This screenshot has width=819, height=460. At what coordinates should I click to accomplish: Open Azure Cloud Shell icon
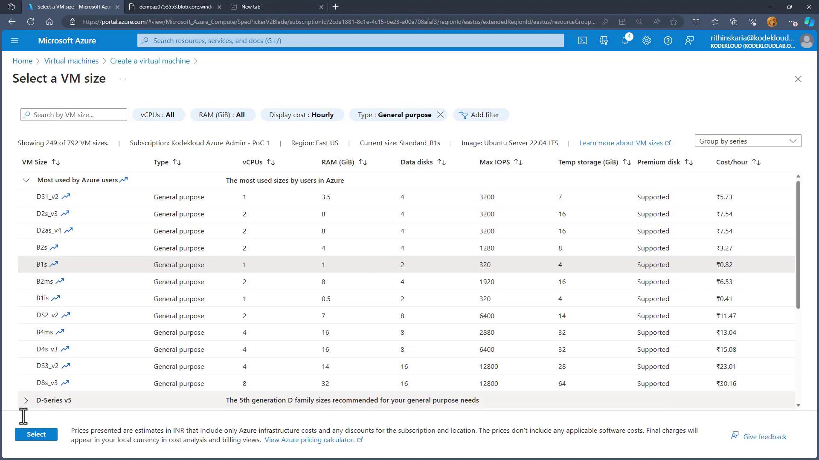pyautogui.click(x=583, y=40)
